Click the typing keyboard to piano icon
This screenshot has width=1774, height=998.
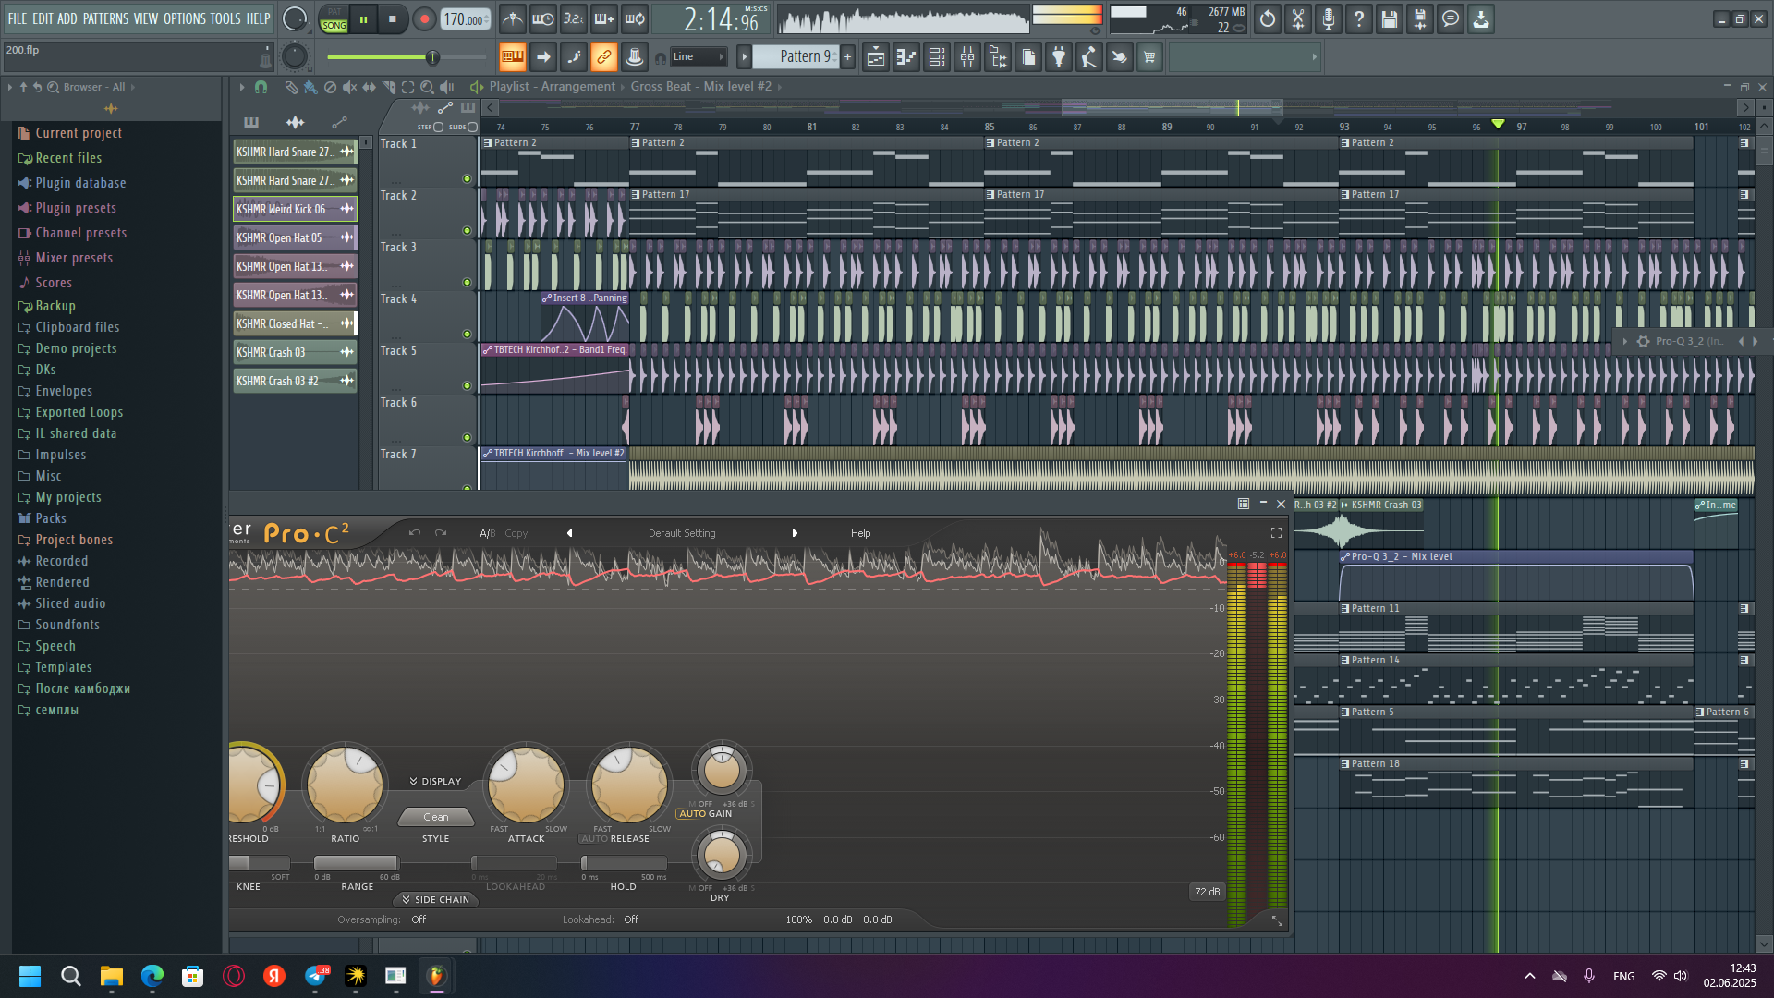coord(512,57)
